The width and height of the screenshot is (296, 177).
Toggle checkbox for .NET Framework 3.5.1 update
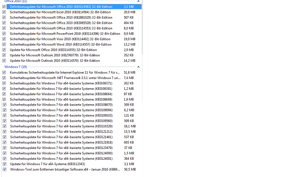4,78
